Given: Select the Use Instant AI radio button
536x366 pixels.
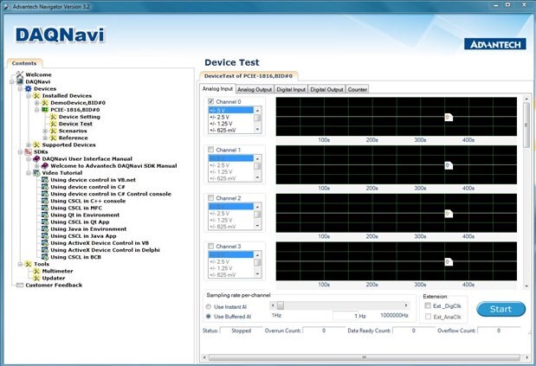Looking at the screenshot, I should pyautogui.click(x=208, y=307).
